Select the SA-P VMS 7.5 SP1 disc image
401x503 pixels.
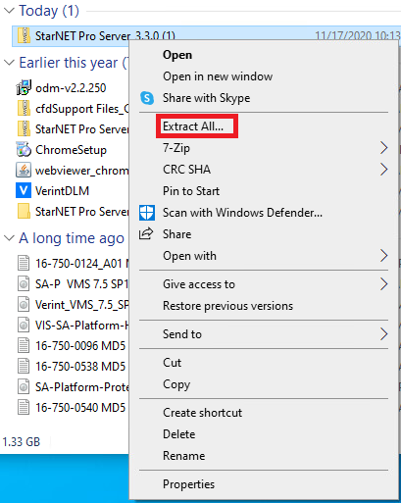pos(73,284)
